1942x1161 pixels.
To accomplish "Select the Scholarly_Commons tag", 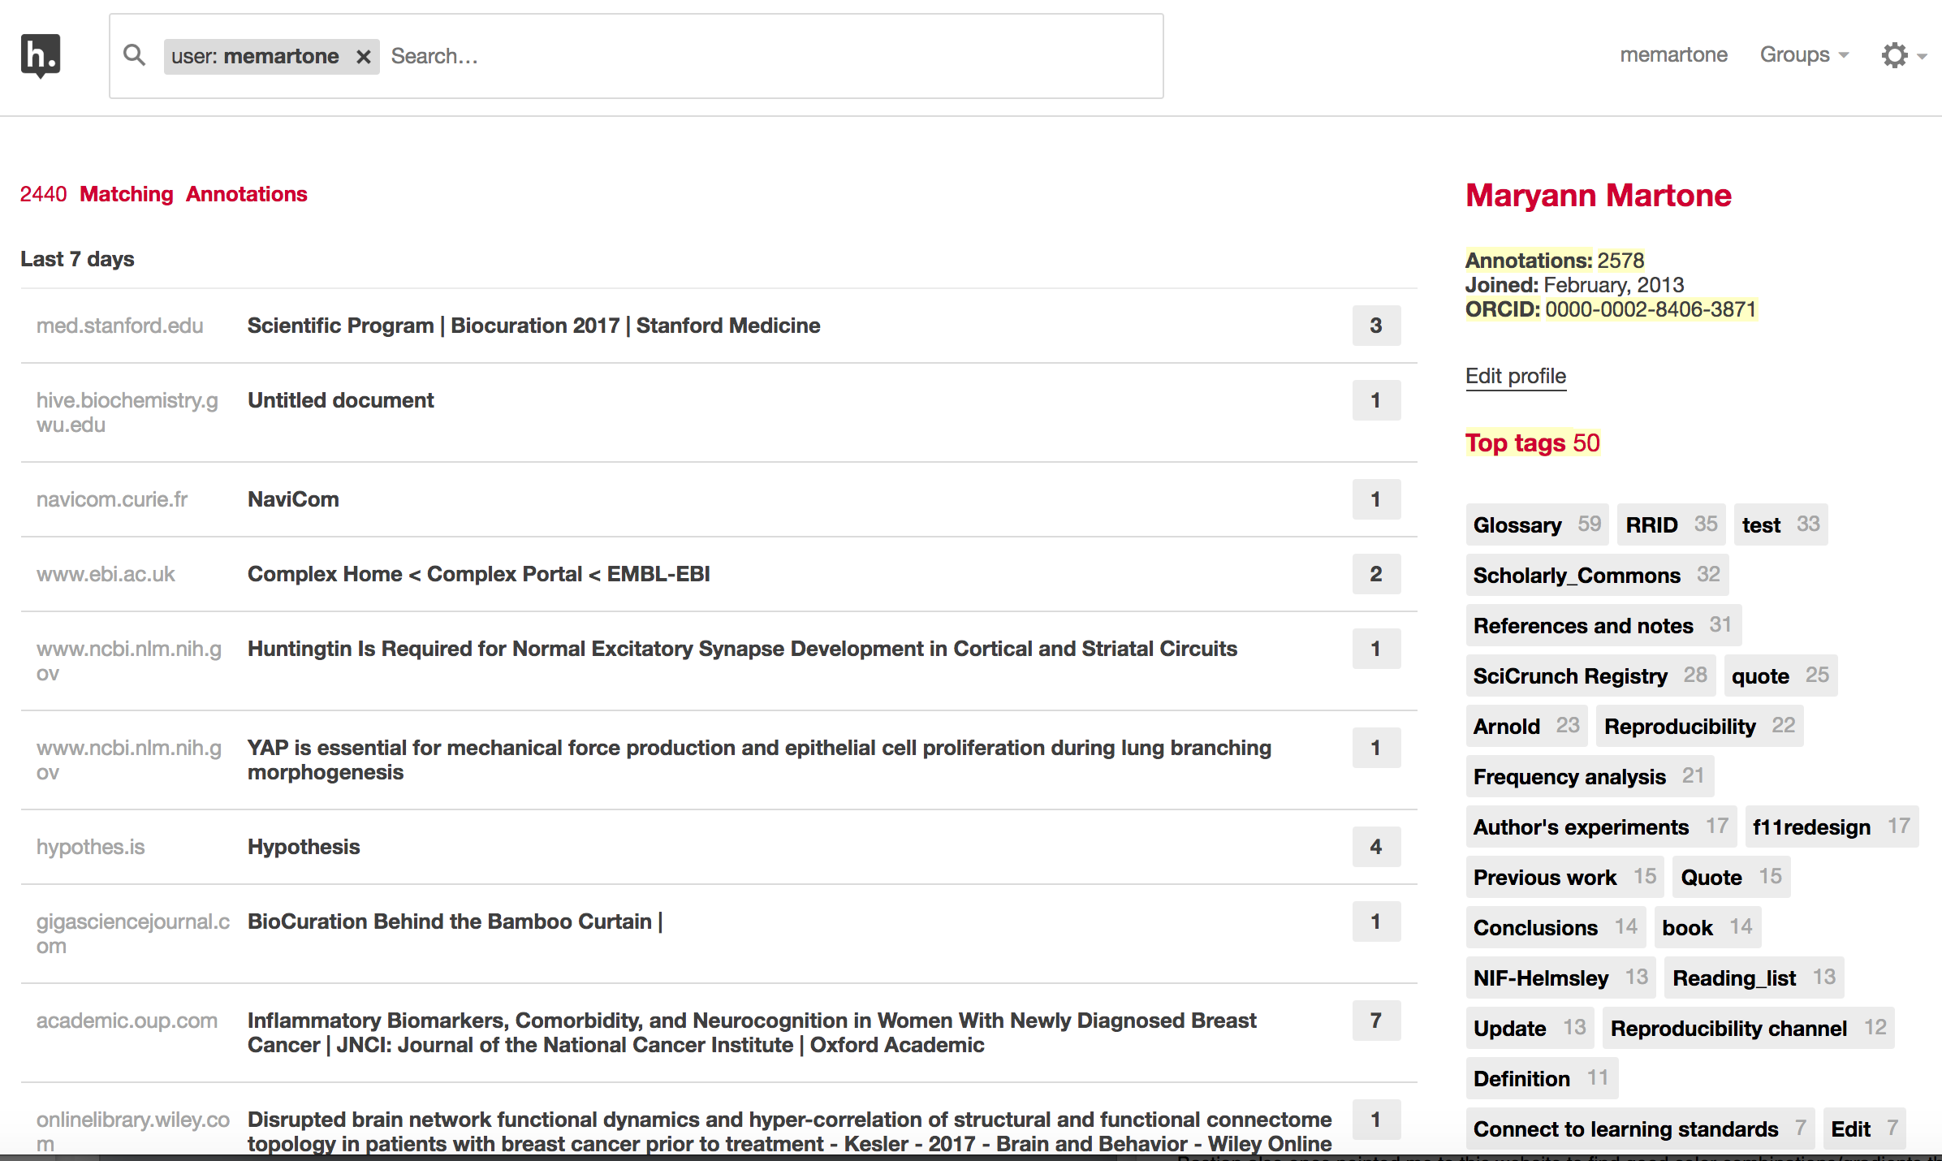I will (x=1597, y=575).
